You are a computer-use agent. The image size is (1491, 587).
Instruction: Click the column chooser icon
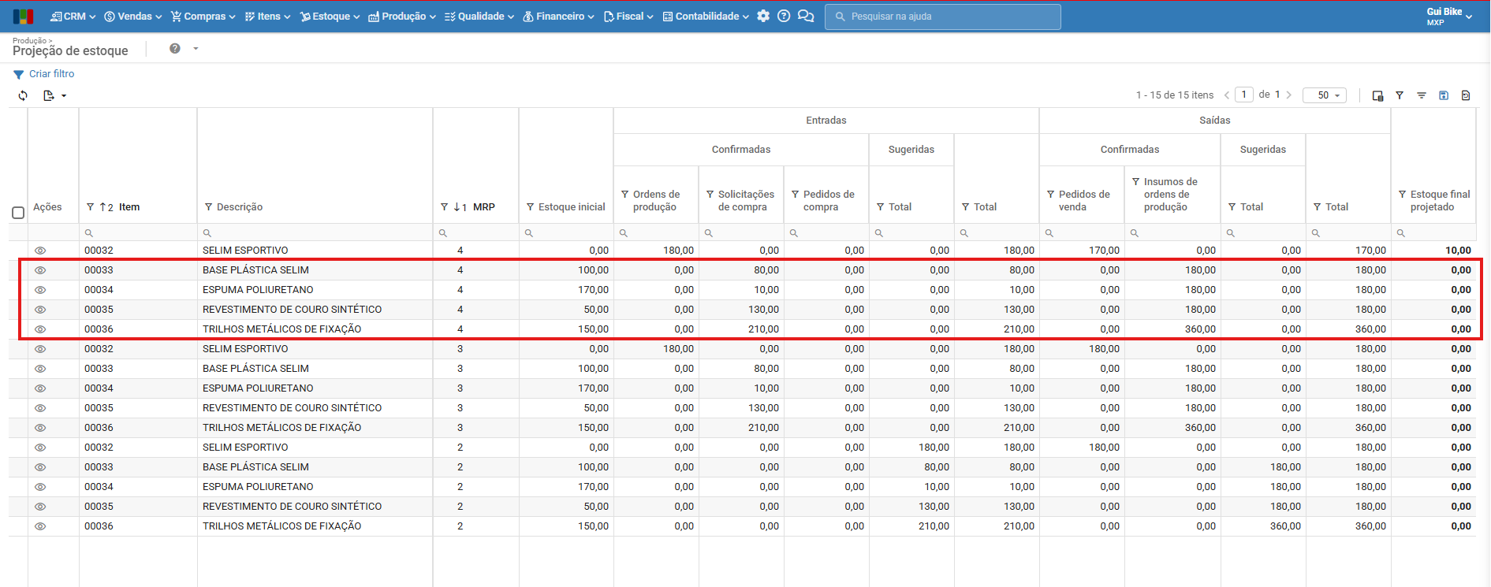tap(1377, 95)
